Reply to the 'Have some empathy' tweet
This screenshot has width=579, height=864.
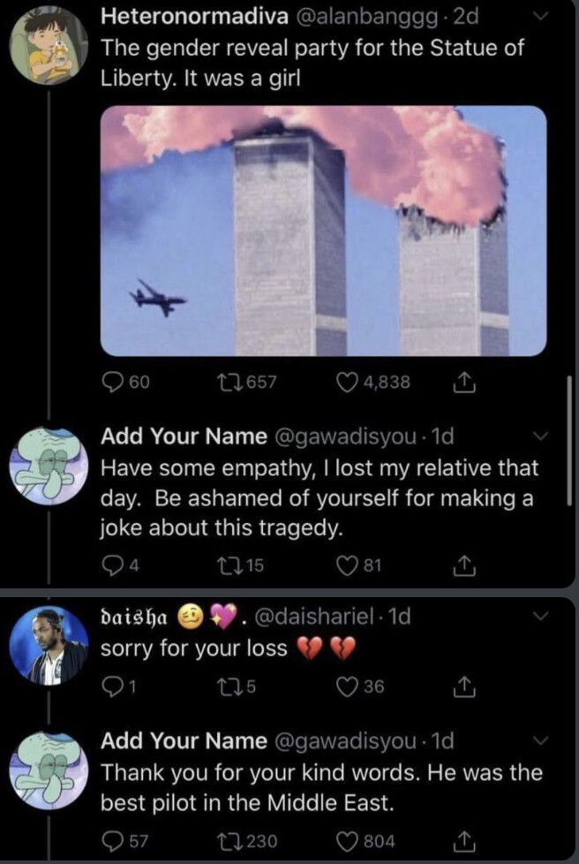(111, 563)
